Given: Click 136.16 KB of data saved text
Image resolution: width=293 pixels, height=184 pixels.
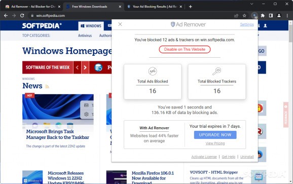Looking at the screenshot, I should tap(185, 113).
